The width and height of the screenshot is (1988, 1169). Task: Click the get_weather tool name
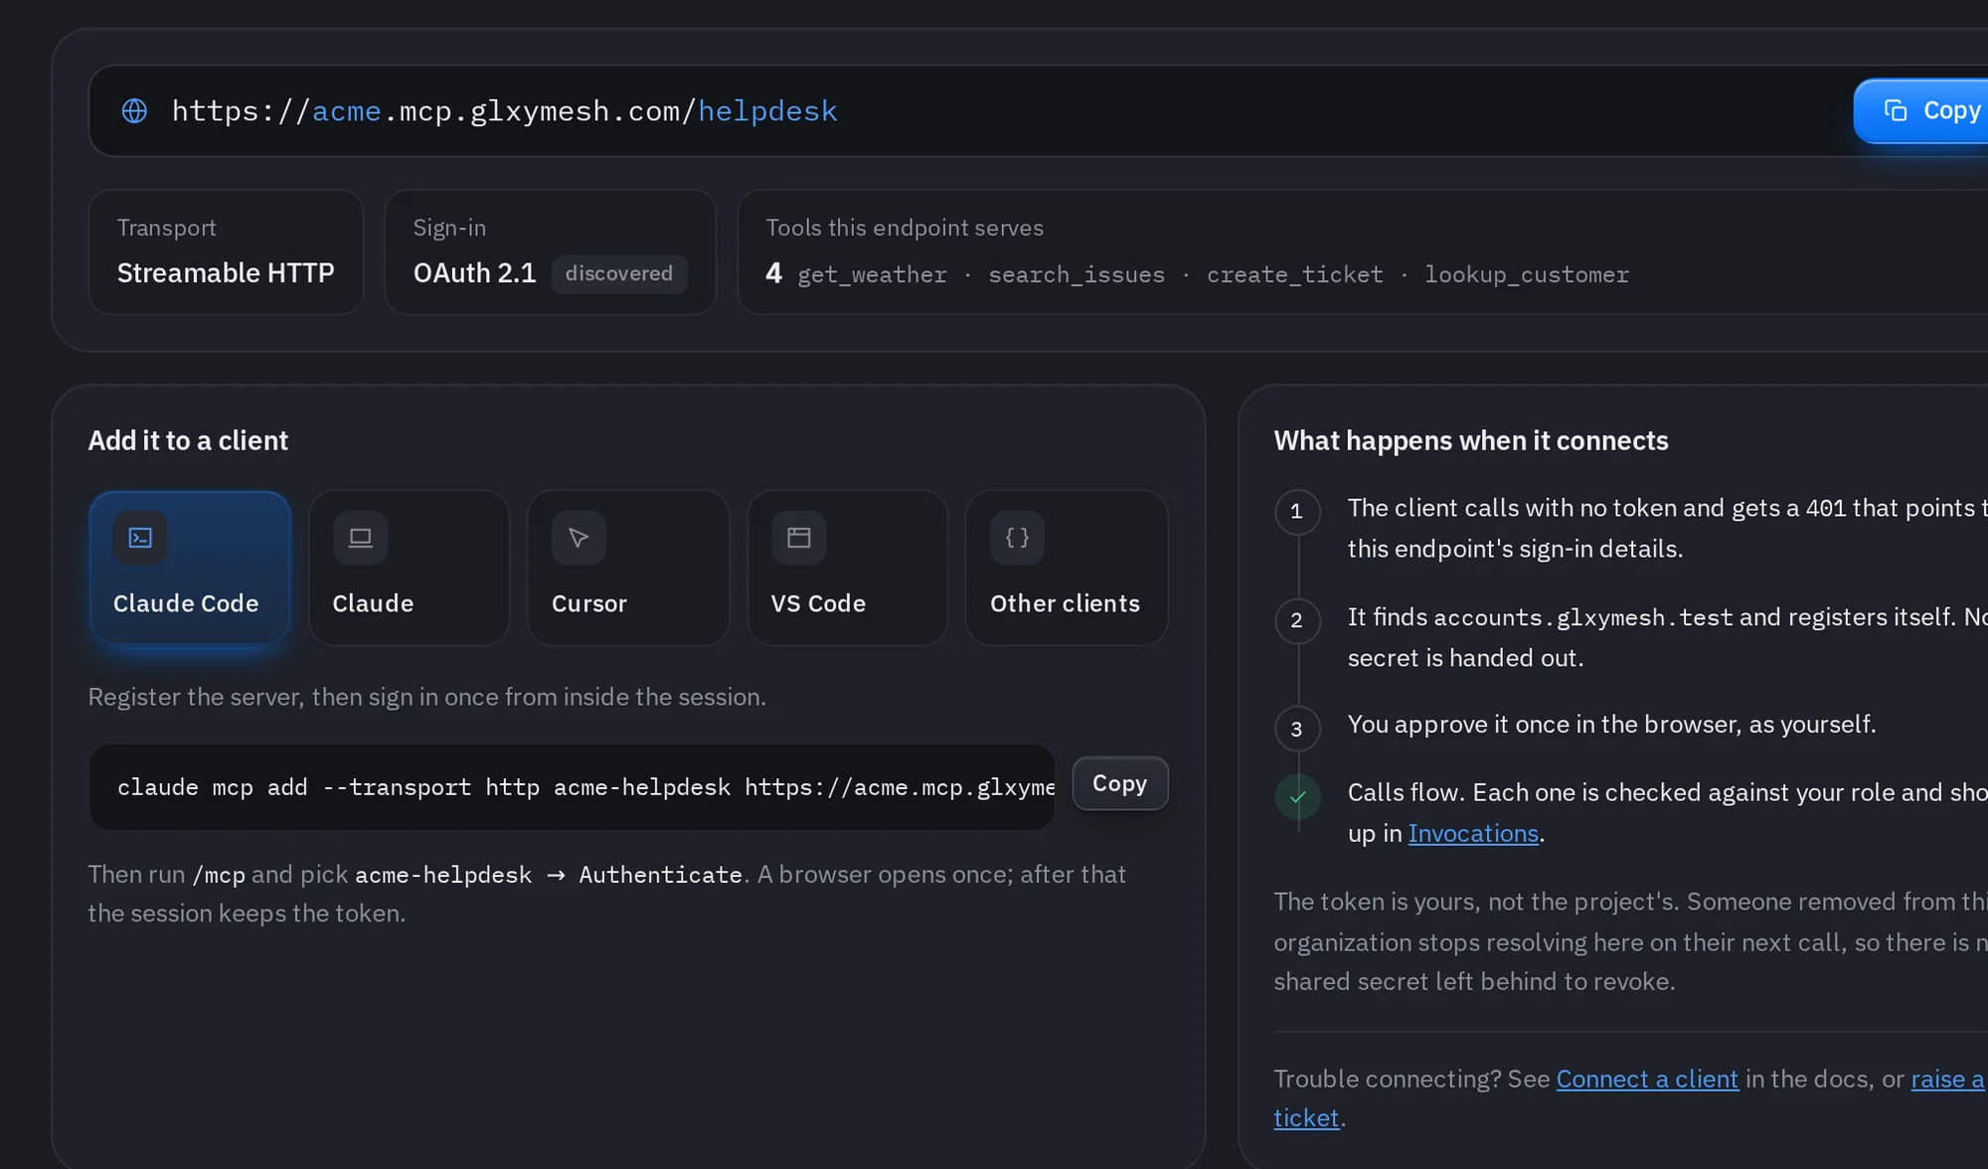(872, 274)
